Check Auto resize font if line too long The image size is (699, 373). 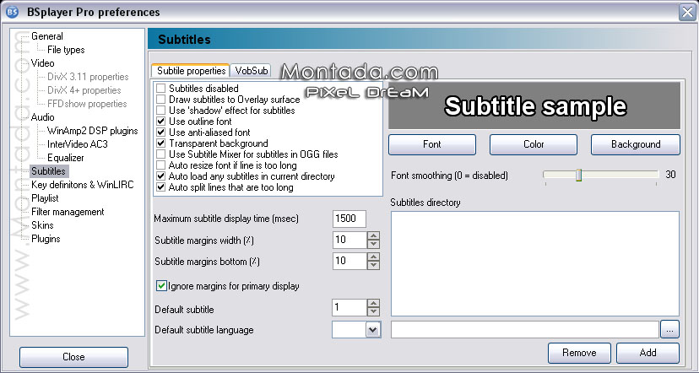pyautogui.click(x=161, y=165)
